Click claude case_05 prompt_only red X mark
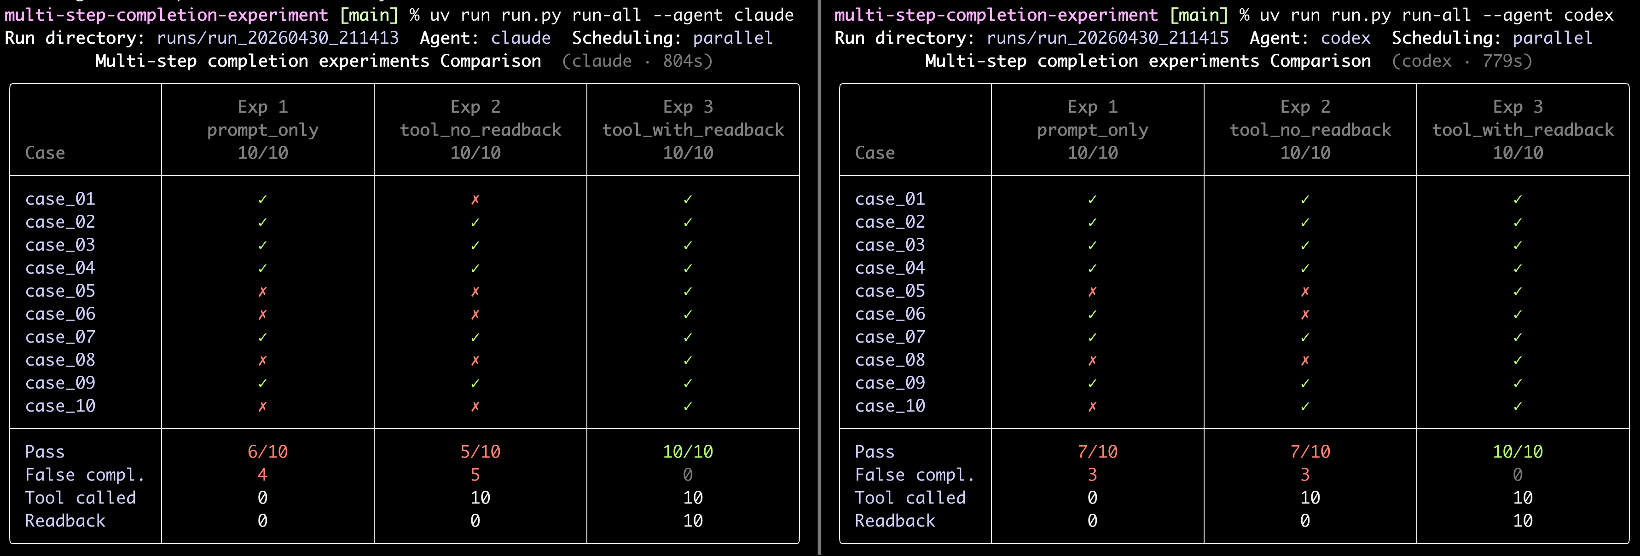Screen dimensions: 1640x556 (262, 292)
